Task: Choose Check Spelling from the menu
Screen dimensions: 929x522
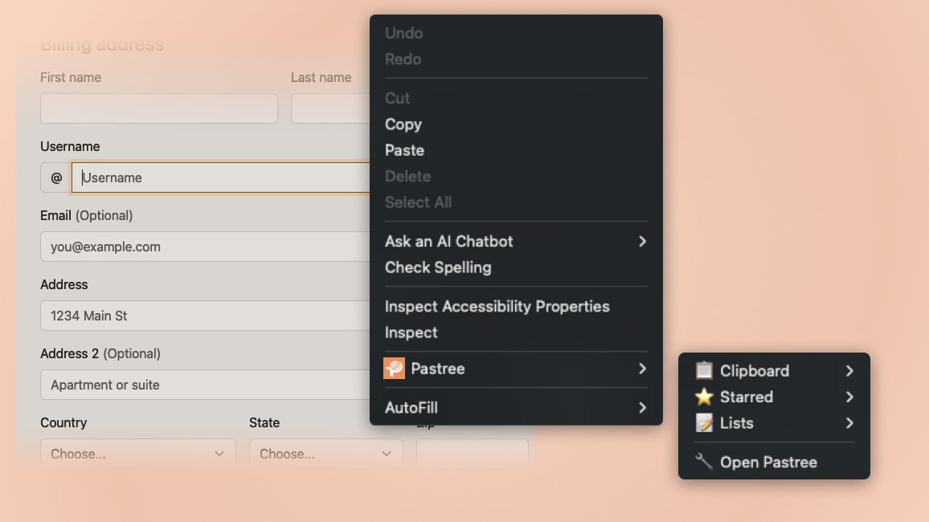Action: [x=438, y=267]
